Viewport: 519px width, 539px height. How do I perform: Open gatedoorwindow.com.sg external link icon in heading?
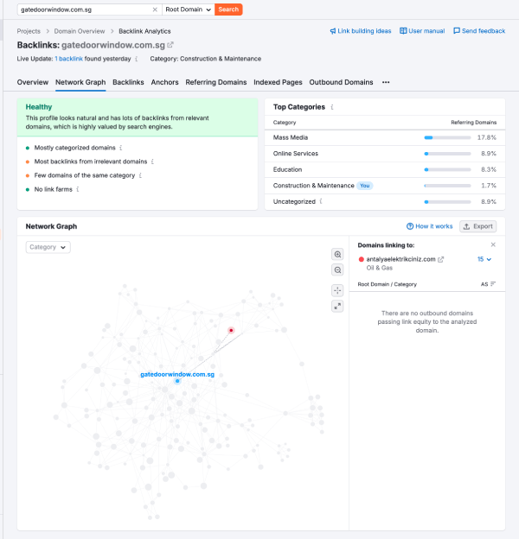click(170, 45)
